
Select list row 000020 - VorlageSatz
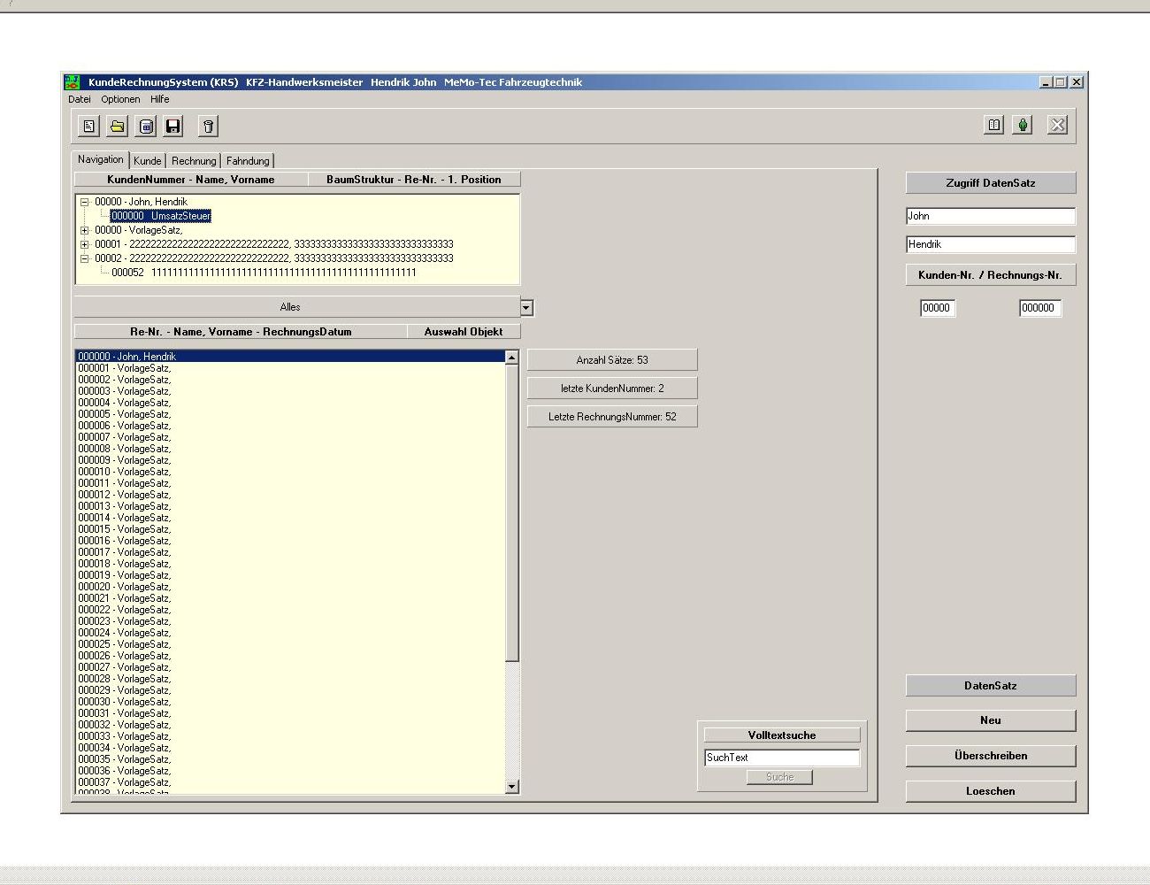point(290,587)
